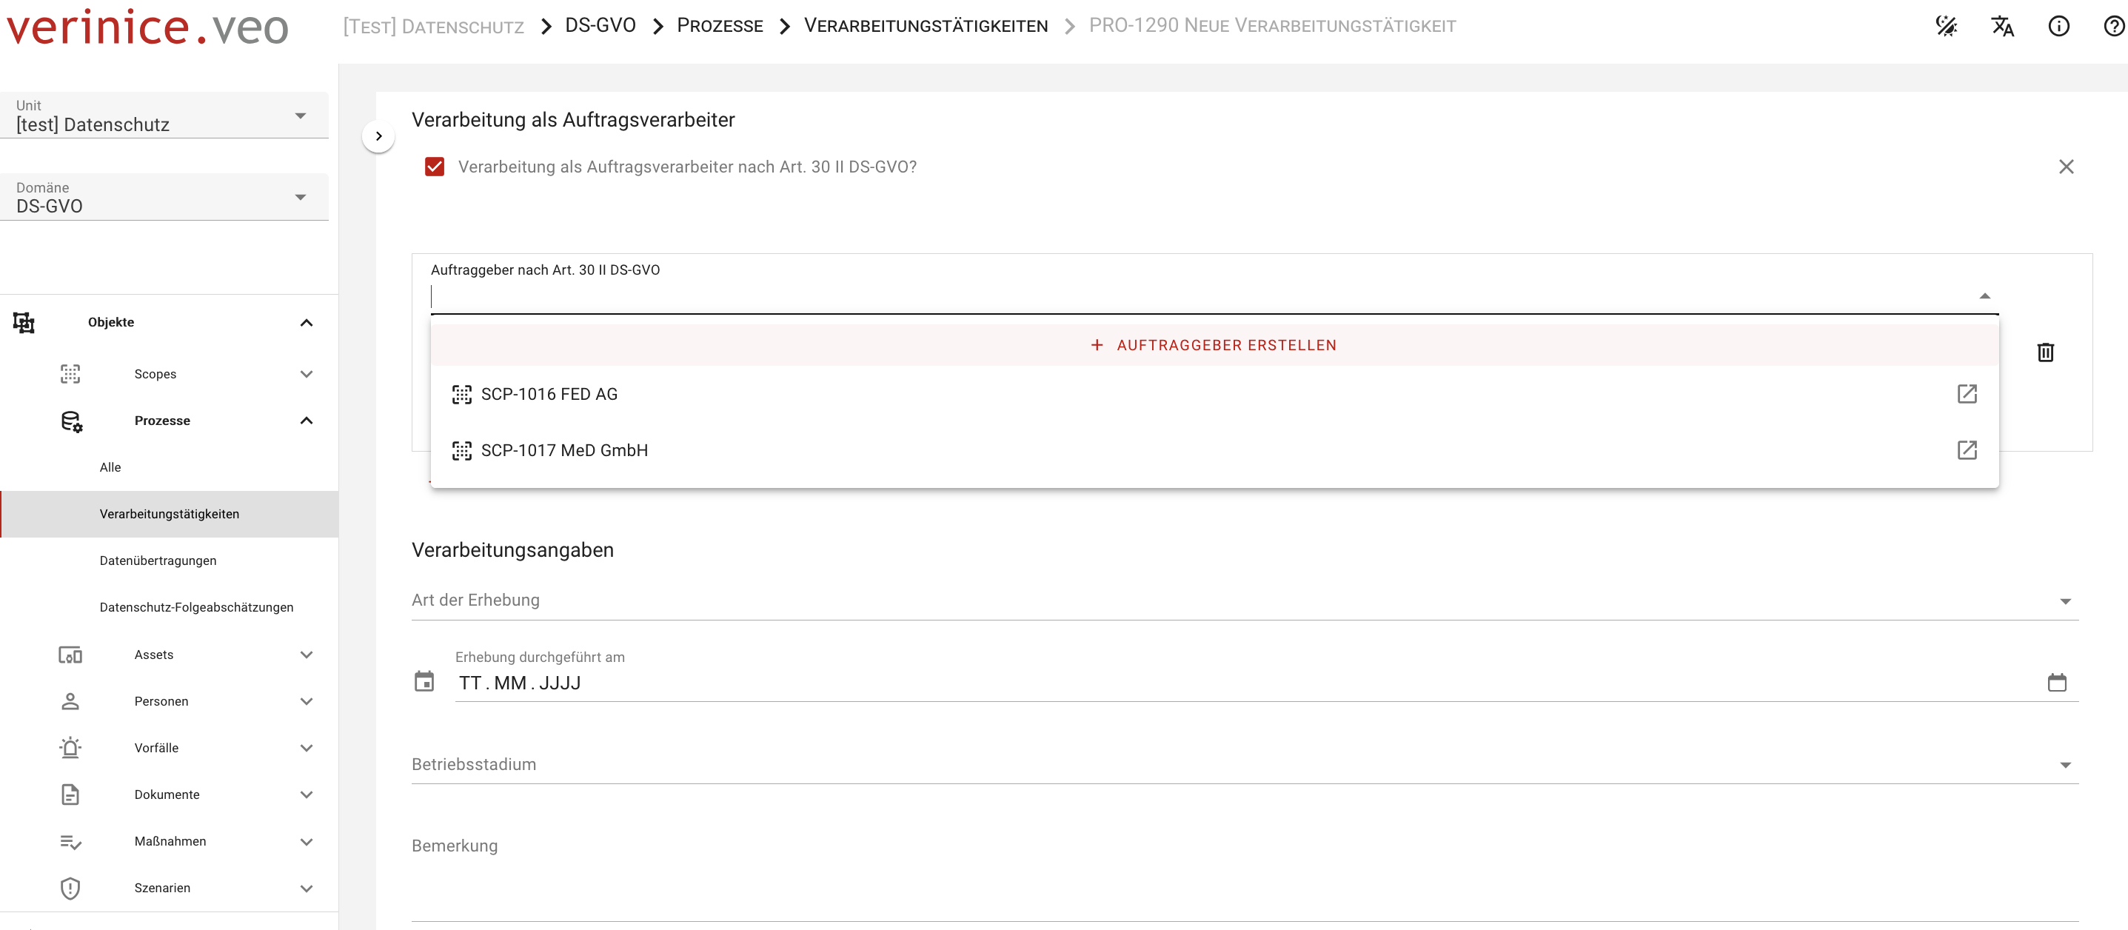This screenshot has height=930, width=2128.
Task: Select Datenschutz-Folgeabschätzungen in sidebar
Action: point(195,607)
